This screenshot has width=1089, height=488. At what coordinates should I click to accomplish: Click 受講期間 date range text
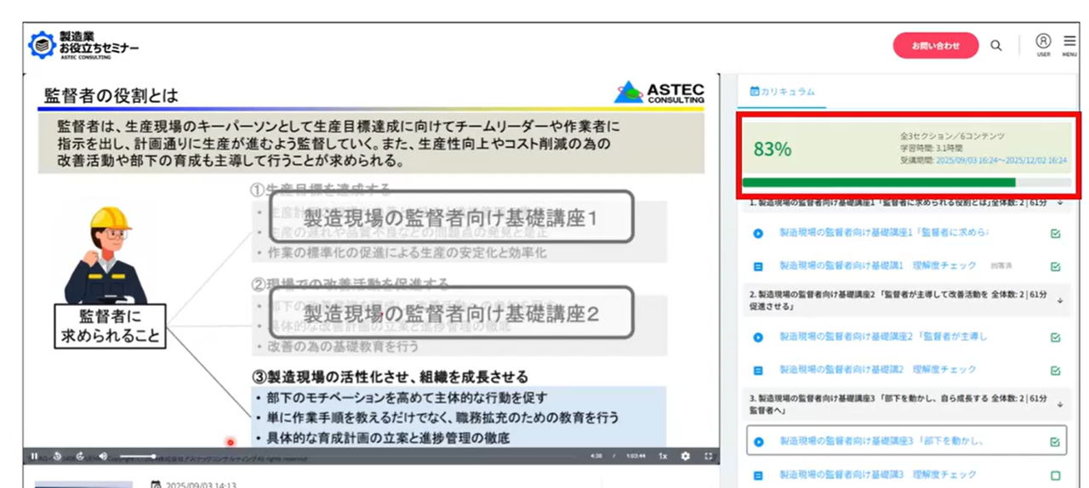point(983,160)
